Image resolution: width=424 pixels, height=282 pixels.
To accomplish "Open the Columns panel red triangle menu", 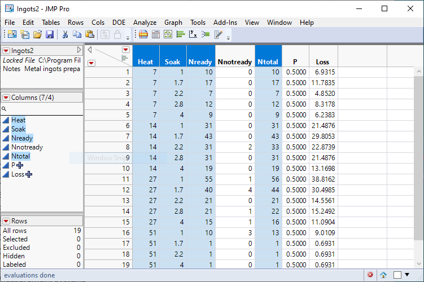I will (6, 97).
